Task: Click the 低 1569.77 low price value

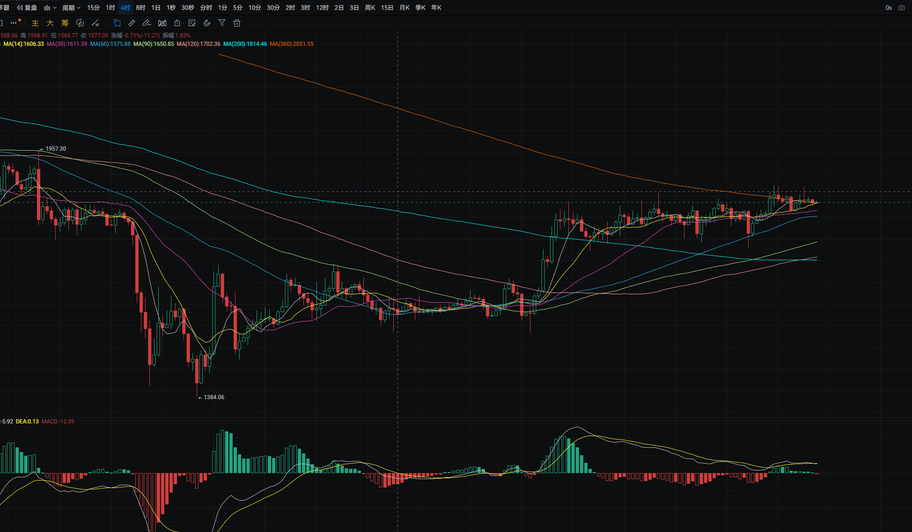Action: pyautogui.click(x=64, y=36)
